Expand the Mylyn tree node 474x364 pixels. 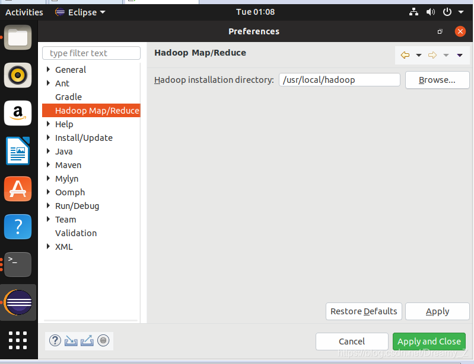pyautogui.click(x=48, y=178)
